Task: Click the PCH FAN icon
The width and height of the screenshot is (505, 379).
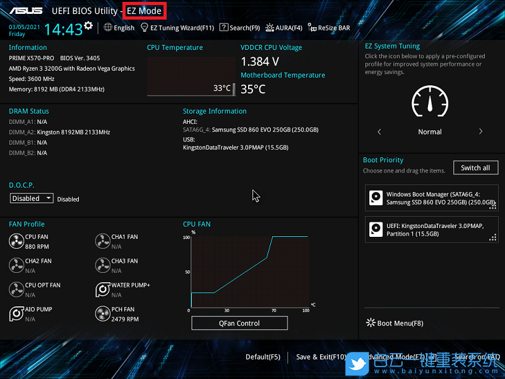Action: [x=102, y=314]
